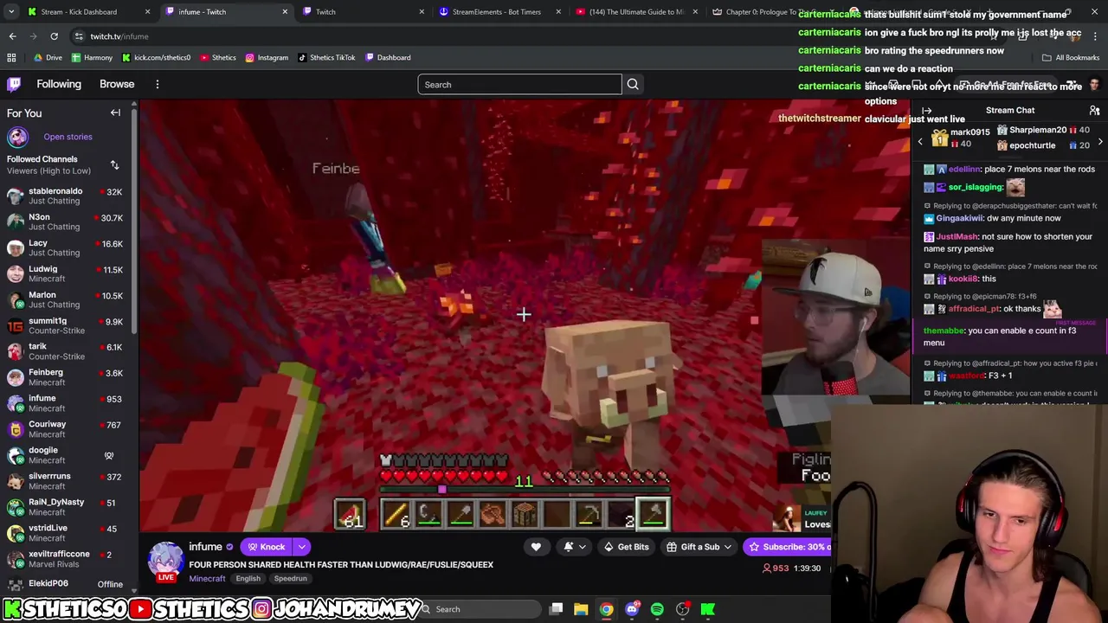Image resolution: width=1108 pixels, height=623 pixels.
Task: Click the Subscribe 30% off button
Action: [x=788, y=547]
